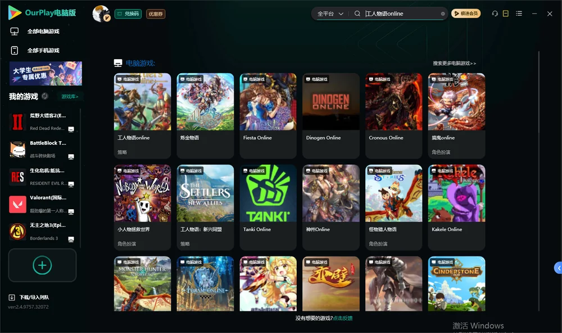Open the Tanki Online game cover

268,193
